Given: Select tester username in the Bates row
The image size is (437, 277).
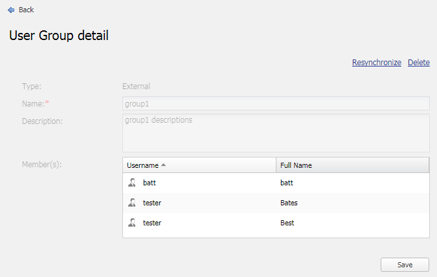Looking at the screenshot, I should click(152, 203).
